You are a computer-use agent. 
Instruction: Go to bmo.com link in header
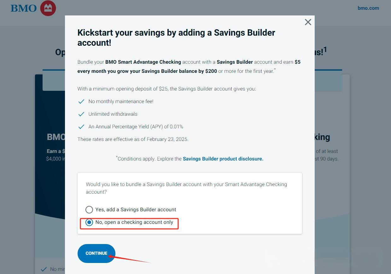pos(368,8)
